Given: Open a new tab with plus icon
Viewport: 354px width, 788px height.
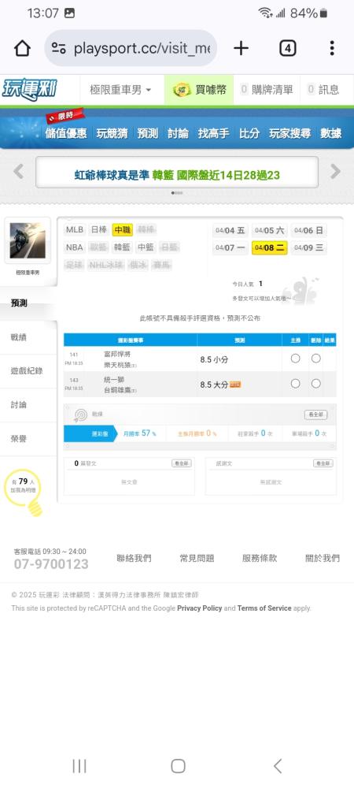Looking at the screenshot, I should [x=241, y=48].
